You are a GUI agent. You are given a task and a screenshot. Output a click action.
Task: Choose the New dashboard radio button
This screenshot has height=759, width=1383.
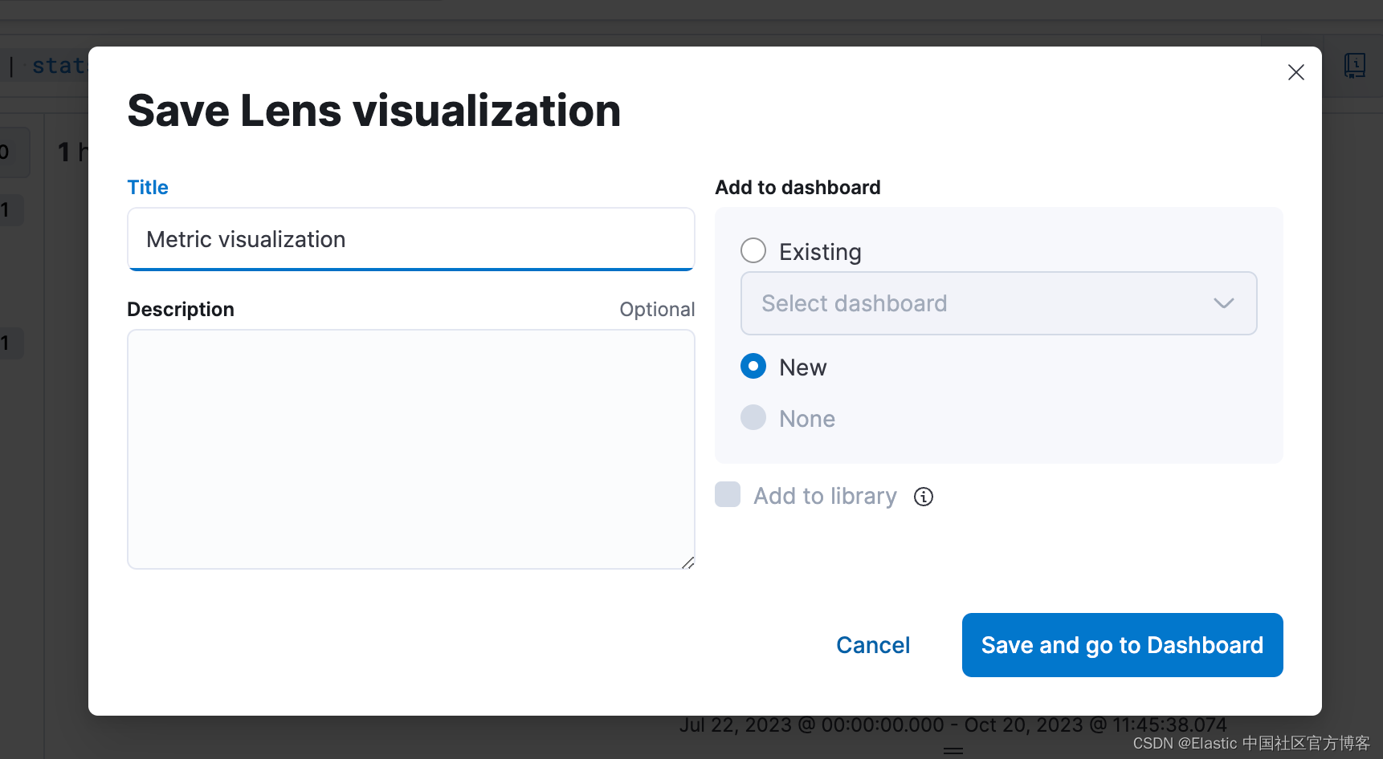753,367
